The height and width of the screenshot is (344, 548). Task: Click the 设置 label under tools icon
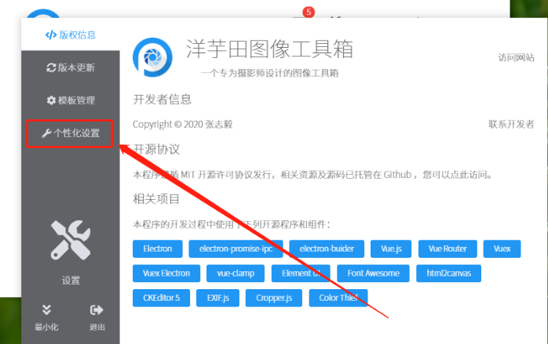tap(71, 281)
